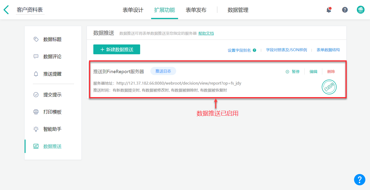Click the 已启用 stamp badge
Screen dimensions: 370x190
point(329,87)
